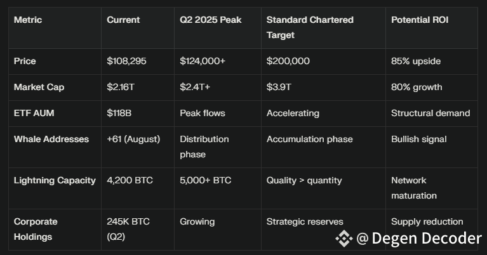487x255 pixels.
Task: Select the Strategic reserves cell
Action: click(x=305, y=221)
